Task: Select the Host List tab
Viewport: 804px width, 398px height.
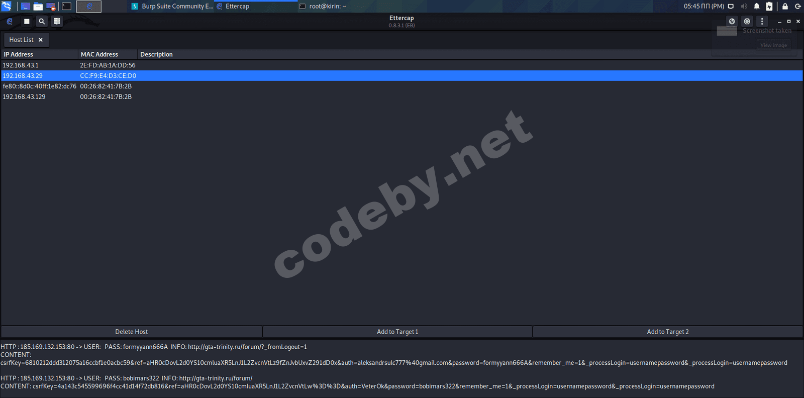Action: click(x=26, y=40)
